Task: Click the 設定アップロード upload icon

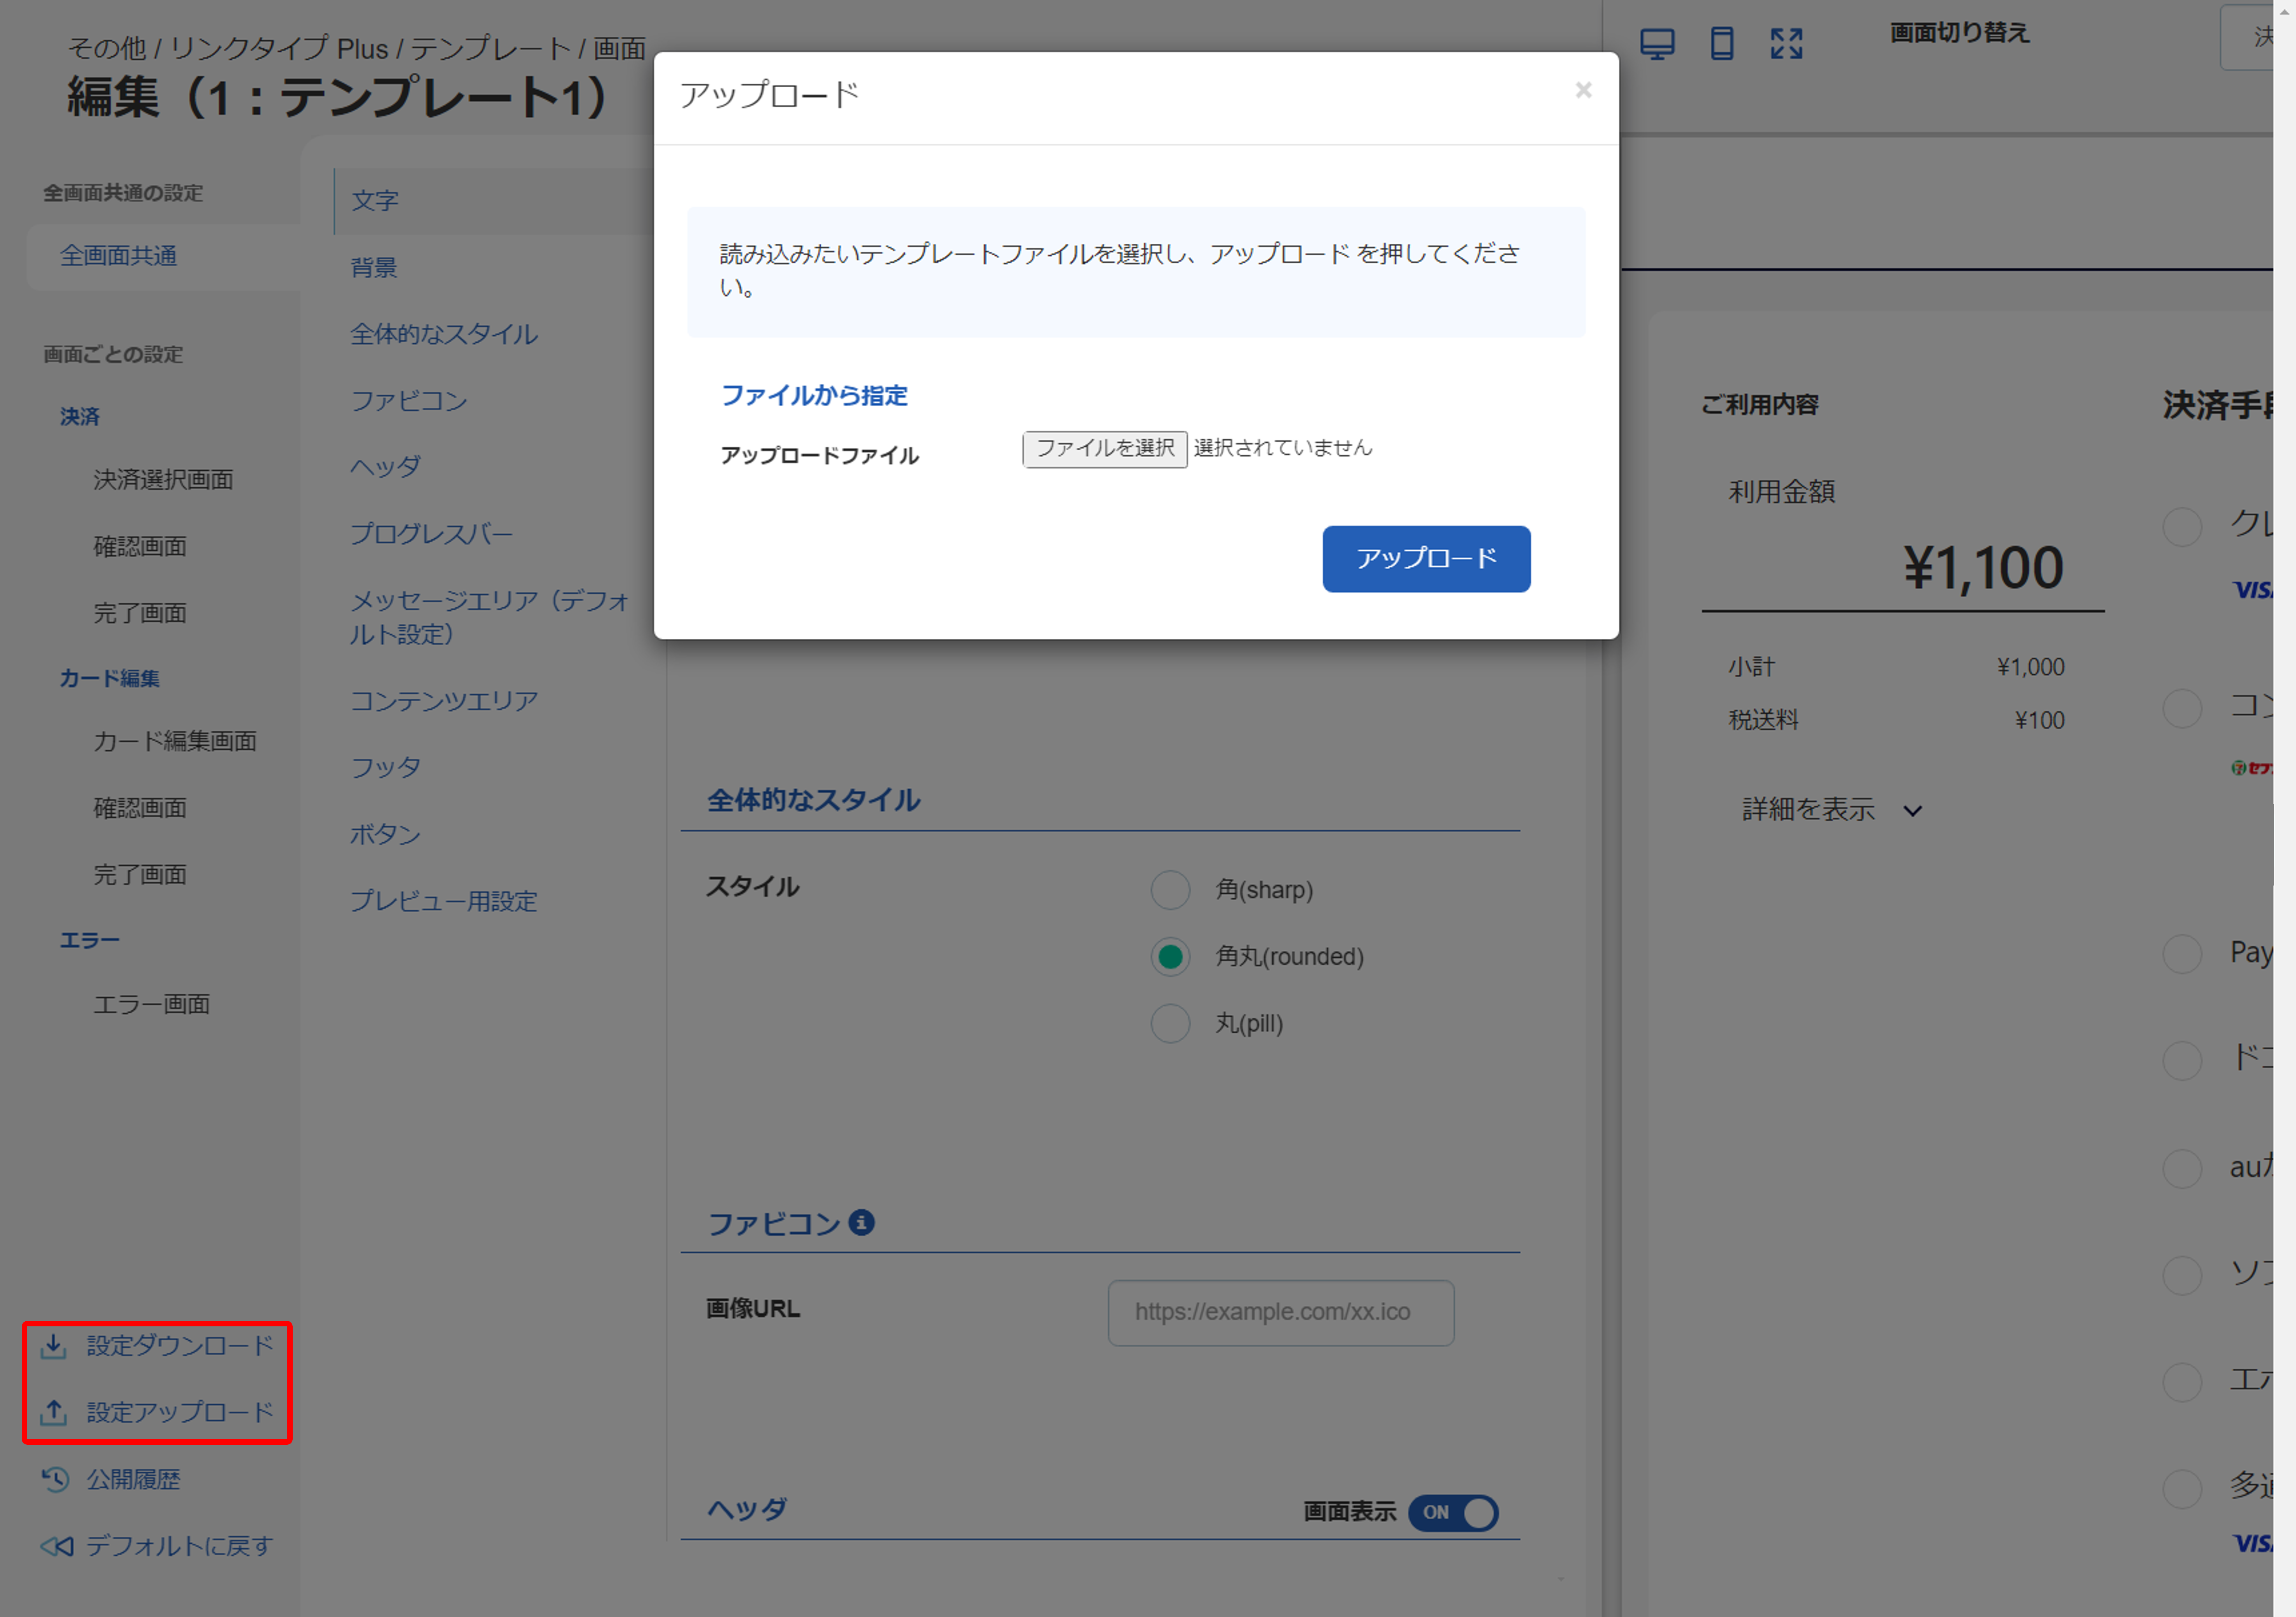Action: (x=54, y=1412)
